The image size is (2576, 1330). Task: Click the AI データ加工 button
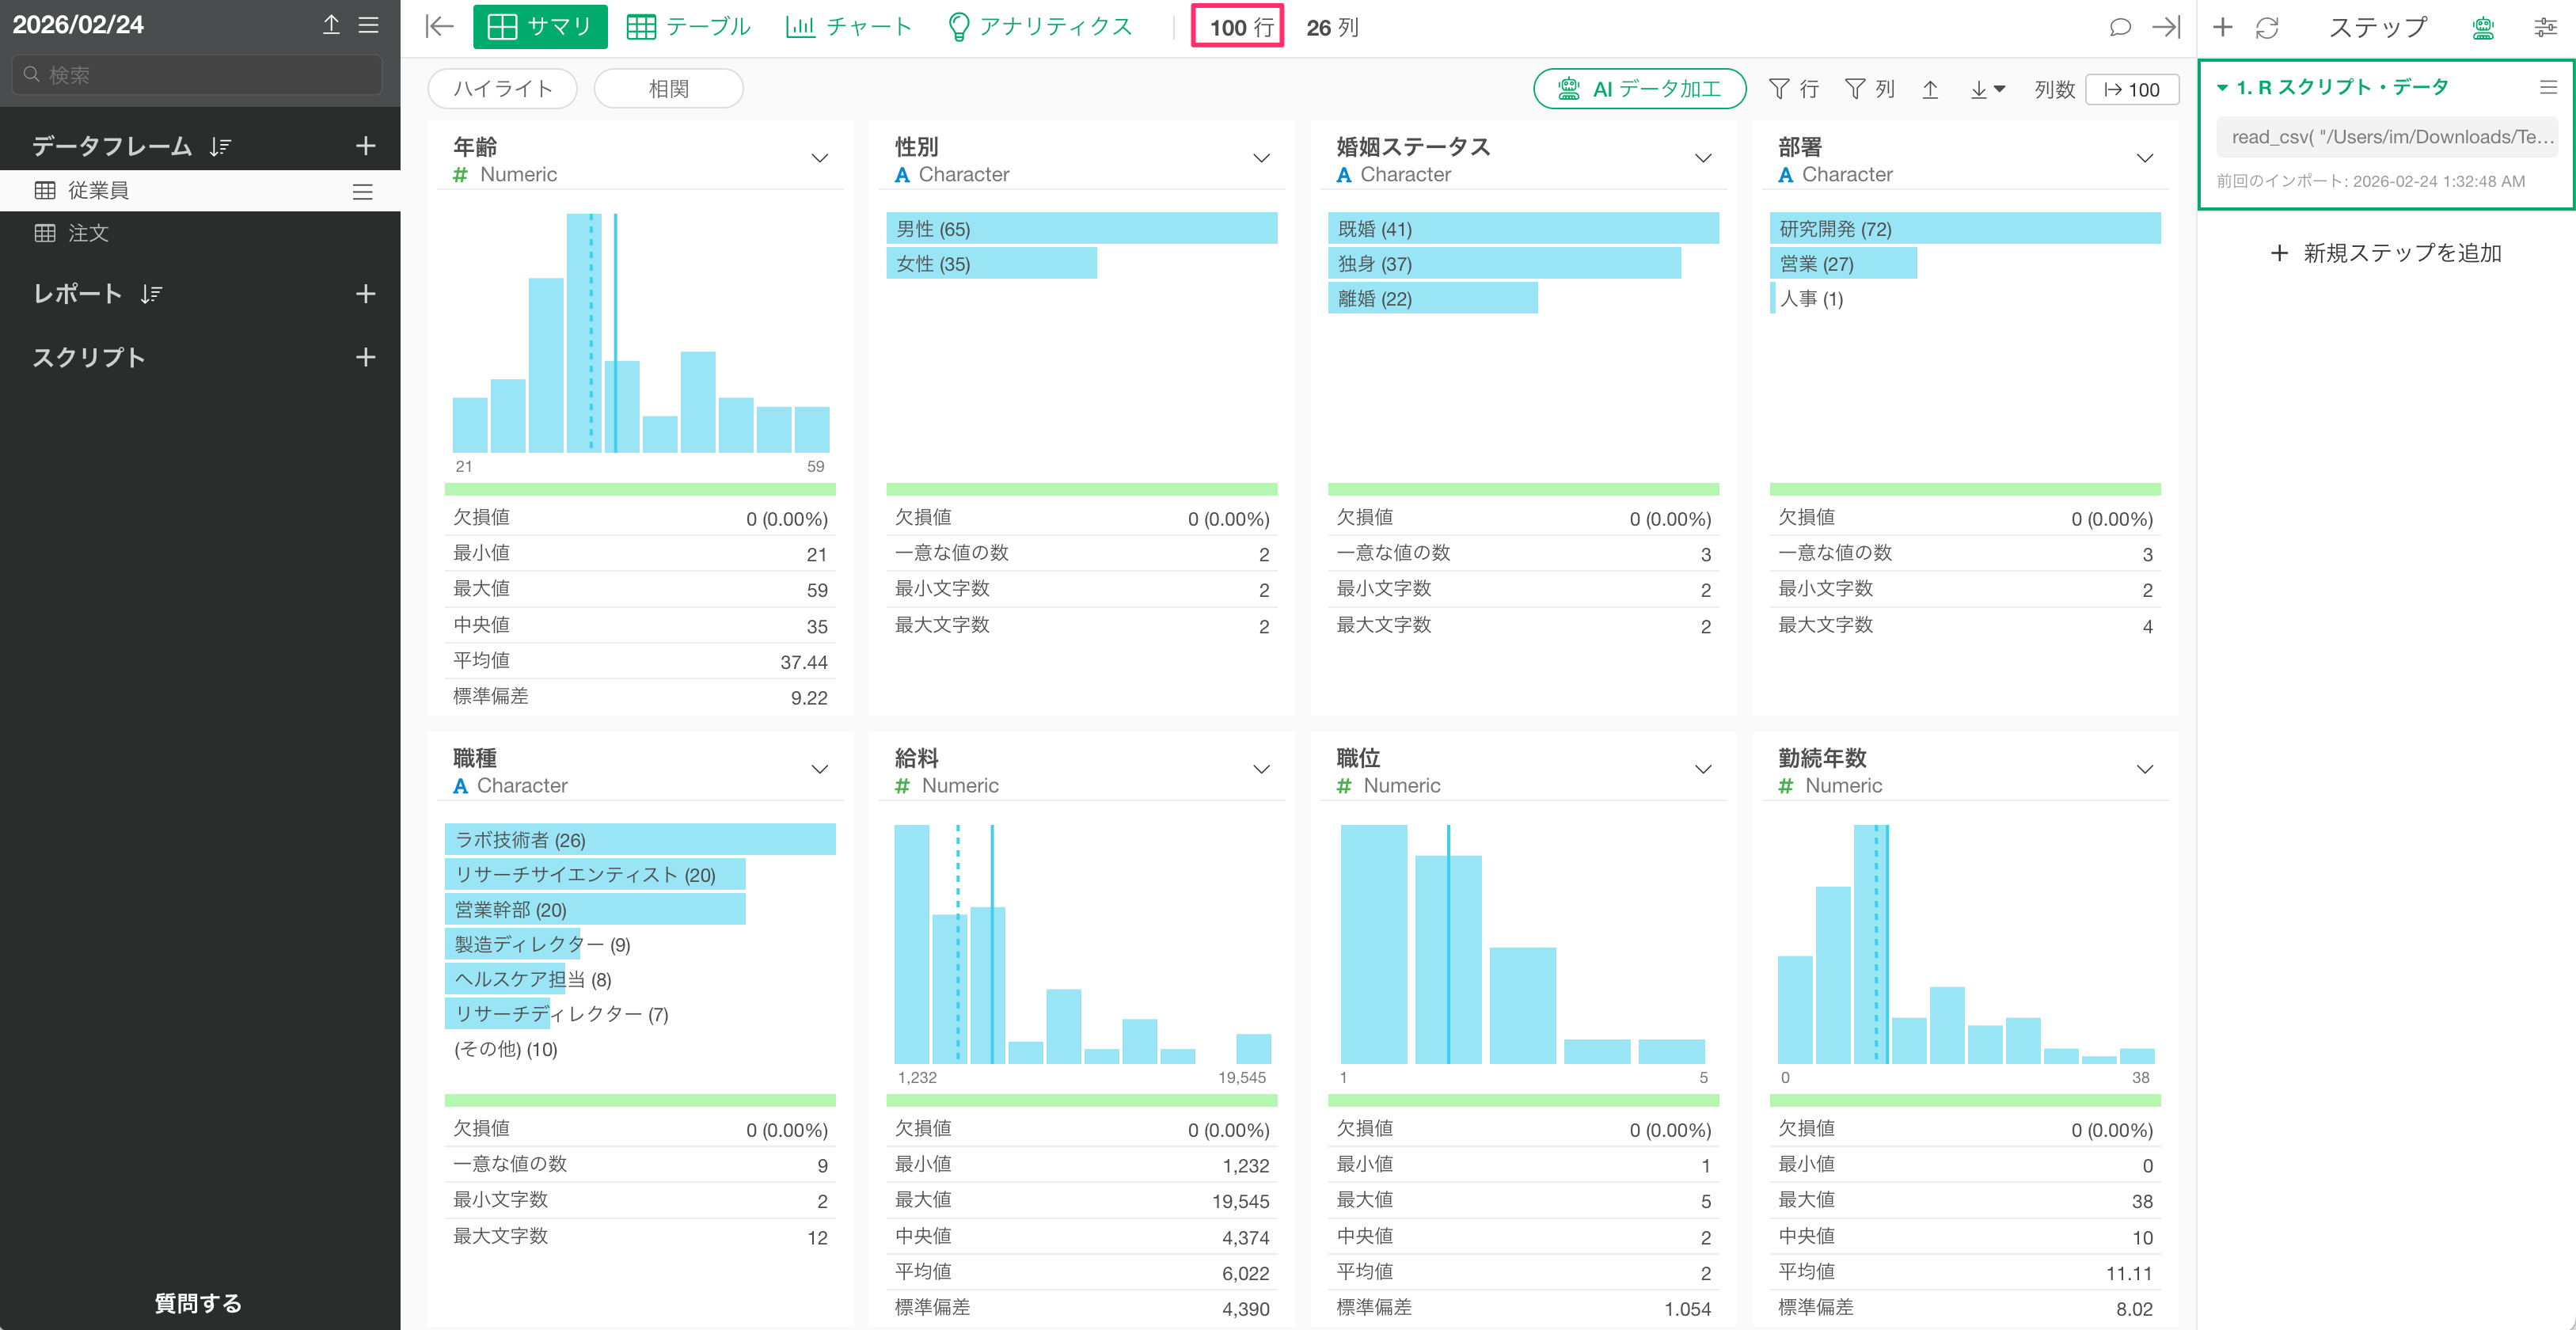pyautogui.click(x=1639, y=89)
